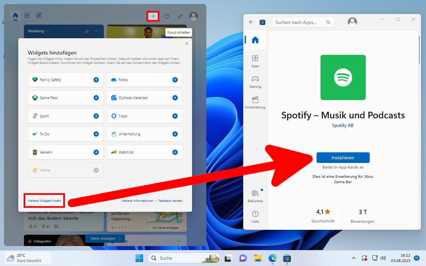The height and width of the screenshot is (266, 426).
Task: Select Home in the Store sidebar
Action: pyautogui.click(x=255, y=40)
